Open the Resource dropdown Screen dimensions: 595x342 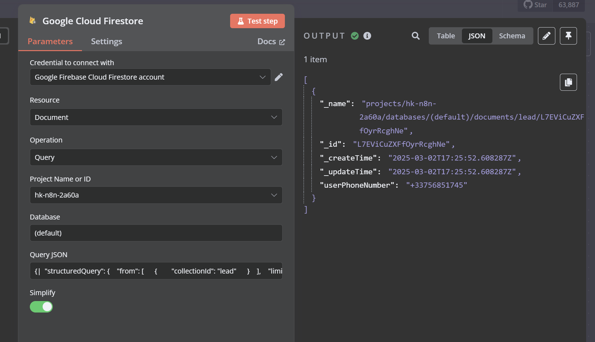click(156, 117)
